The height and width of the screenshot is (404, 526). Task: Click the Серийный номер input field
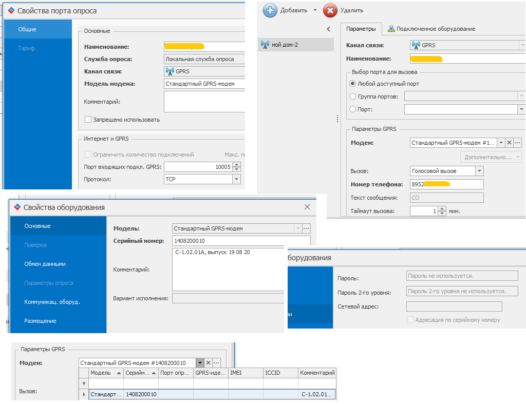(241, 241)
